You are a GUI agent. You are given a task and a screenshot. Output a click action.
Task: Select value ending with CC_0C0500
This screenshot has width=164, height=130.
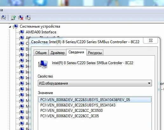[x=72, y=111]
